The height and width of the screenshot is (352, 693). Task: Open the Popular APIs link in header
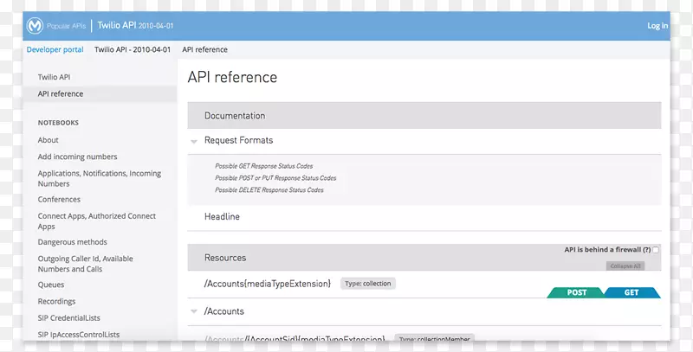coord(67,26)
